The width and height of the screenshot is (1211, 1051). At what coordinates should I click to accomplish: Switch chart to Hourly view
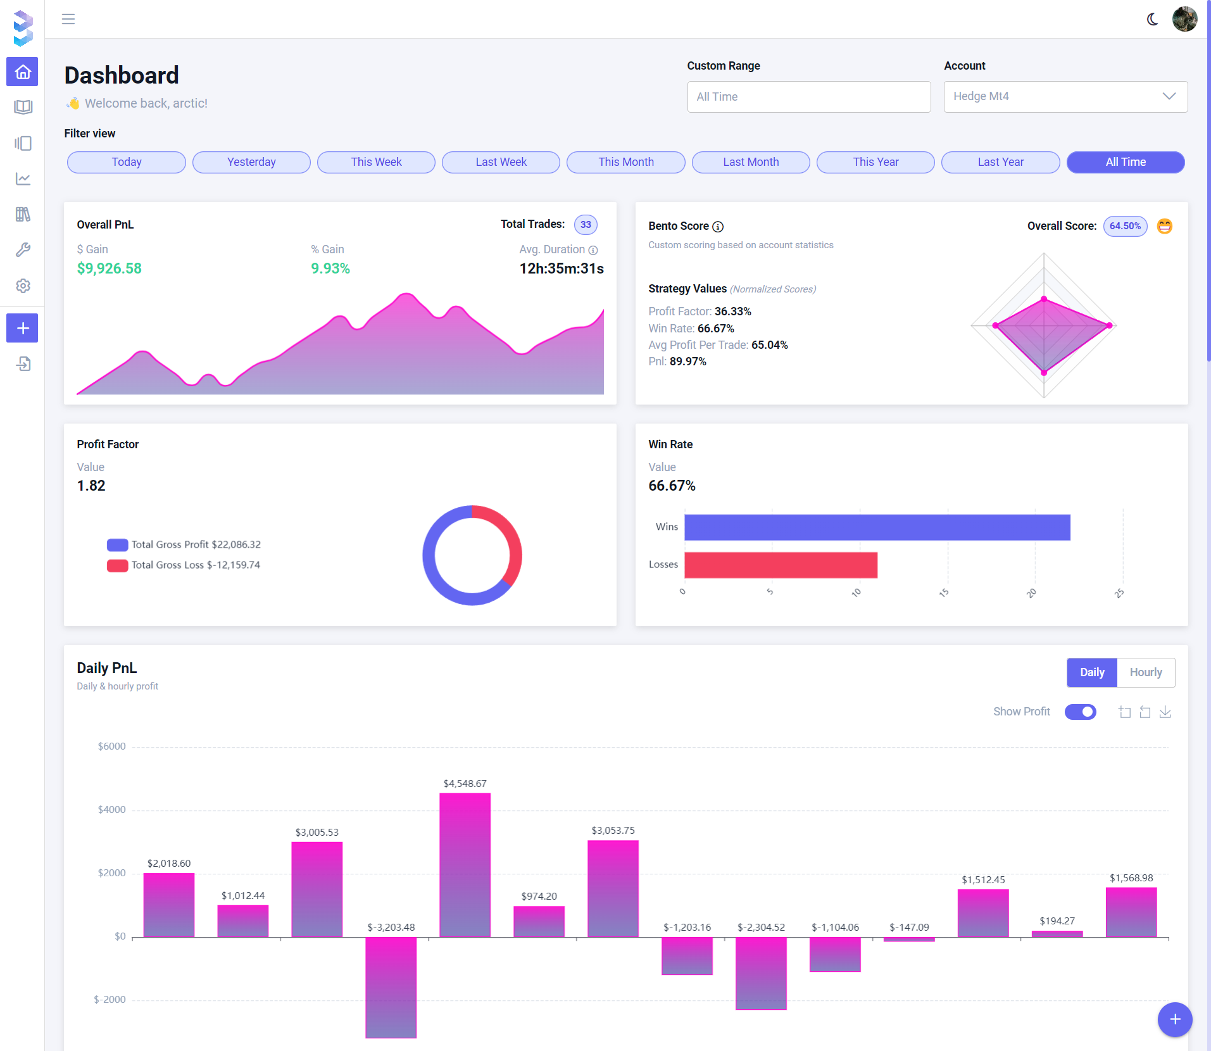pos(1145,672)
